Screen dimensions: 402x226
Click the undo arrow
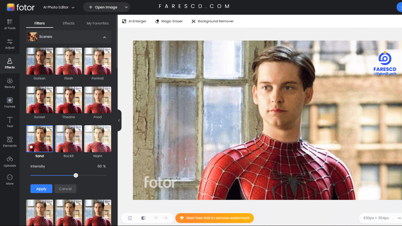tap(156, 218)
